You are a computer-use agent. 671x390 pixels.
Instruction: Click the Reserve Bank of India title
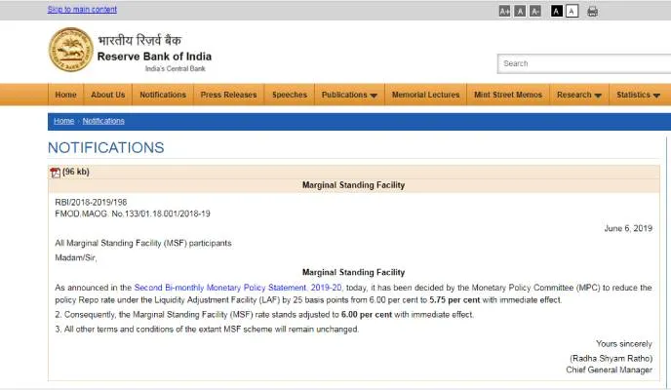[x=154, y=57]
